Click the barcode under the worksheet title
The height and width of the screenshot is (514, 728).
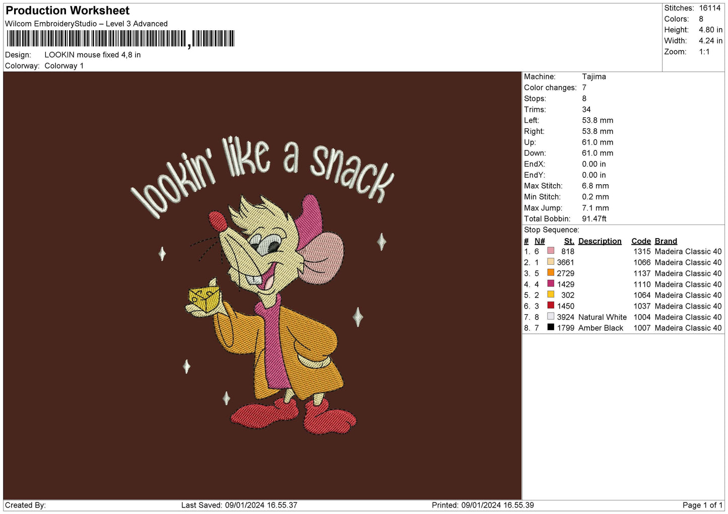pyautogui.click(x=120, y=39)
